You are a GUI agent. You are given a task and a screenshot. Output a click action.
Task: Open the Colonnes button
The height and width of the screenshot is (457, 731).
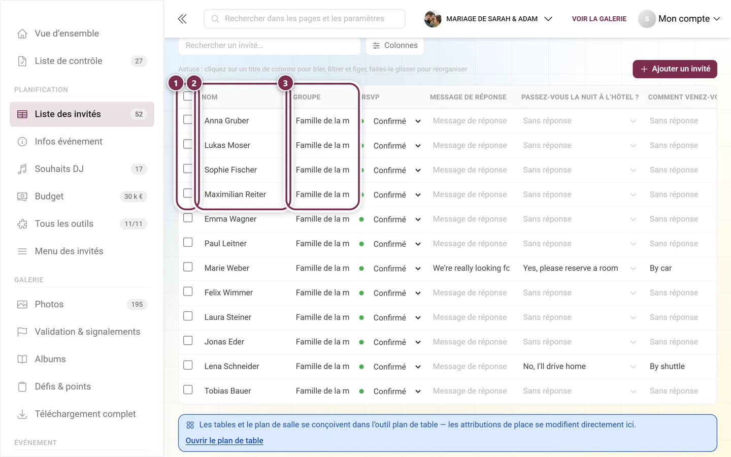pos(395,45)
